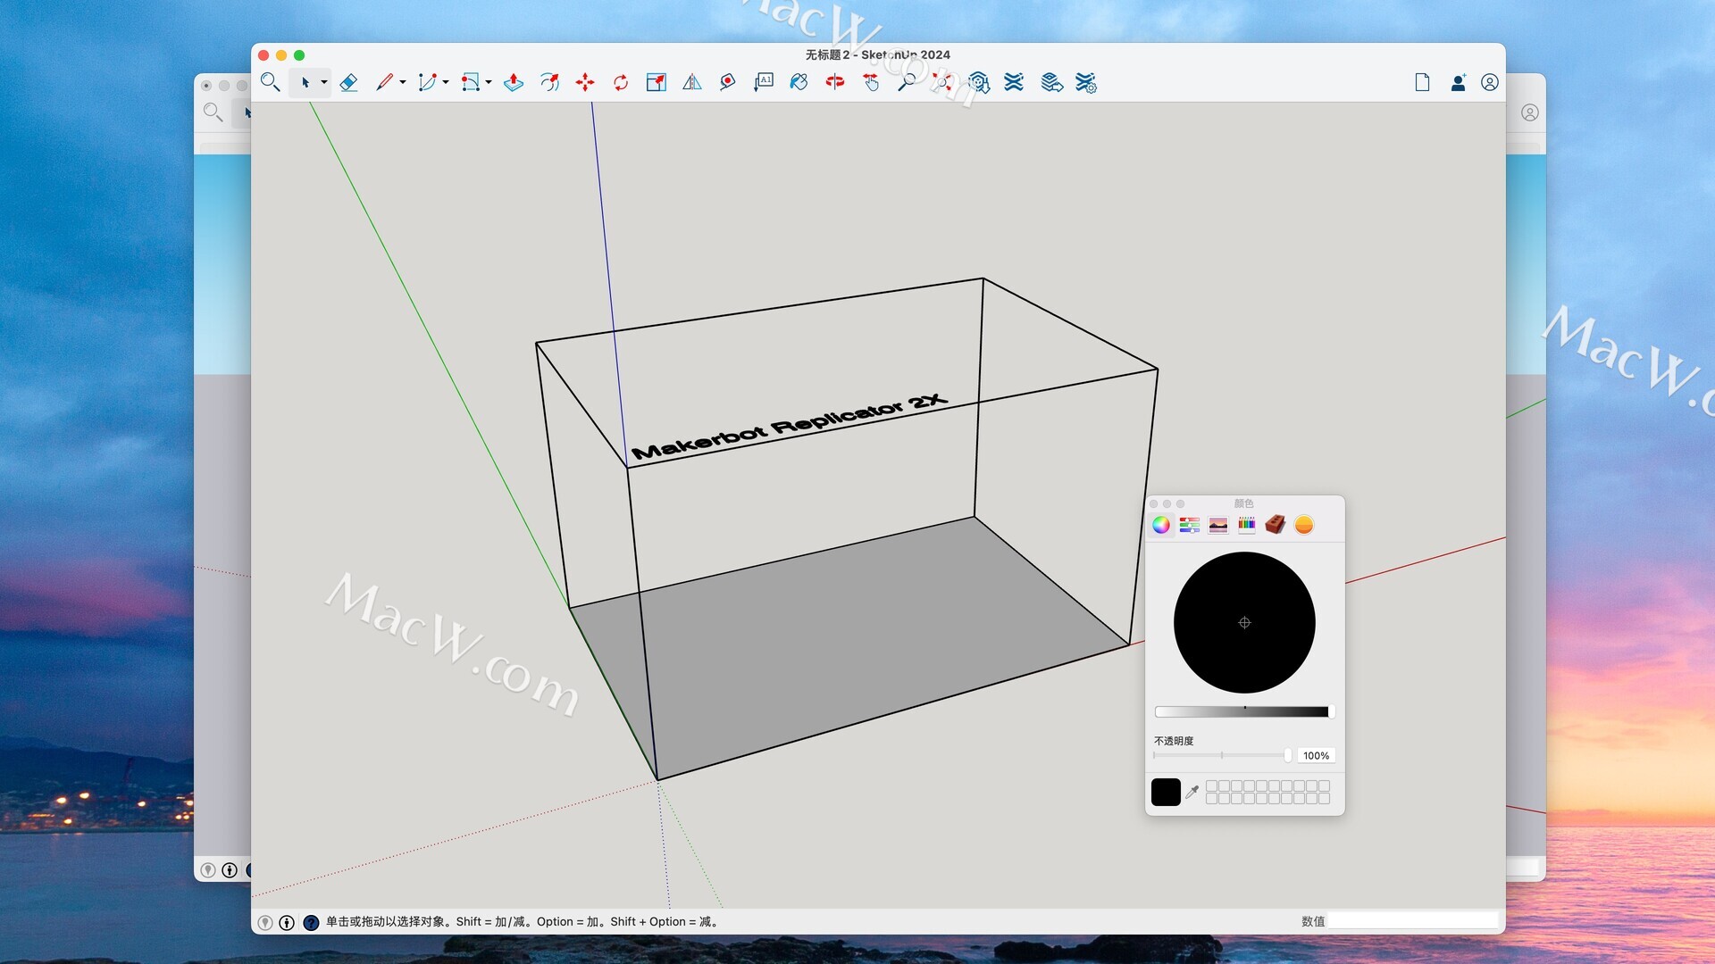This screenshot has height=964, width=1715.
Task: Pick the Text label tool
Action: point(764,82)
